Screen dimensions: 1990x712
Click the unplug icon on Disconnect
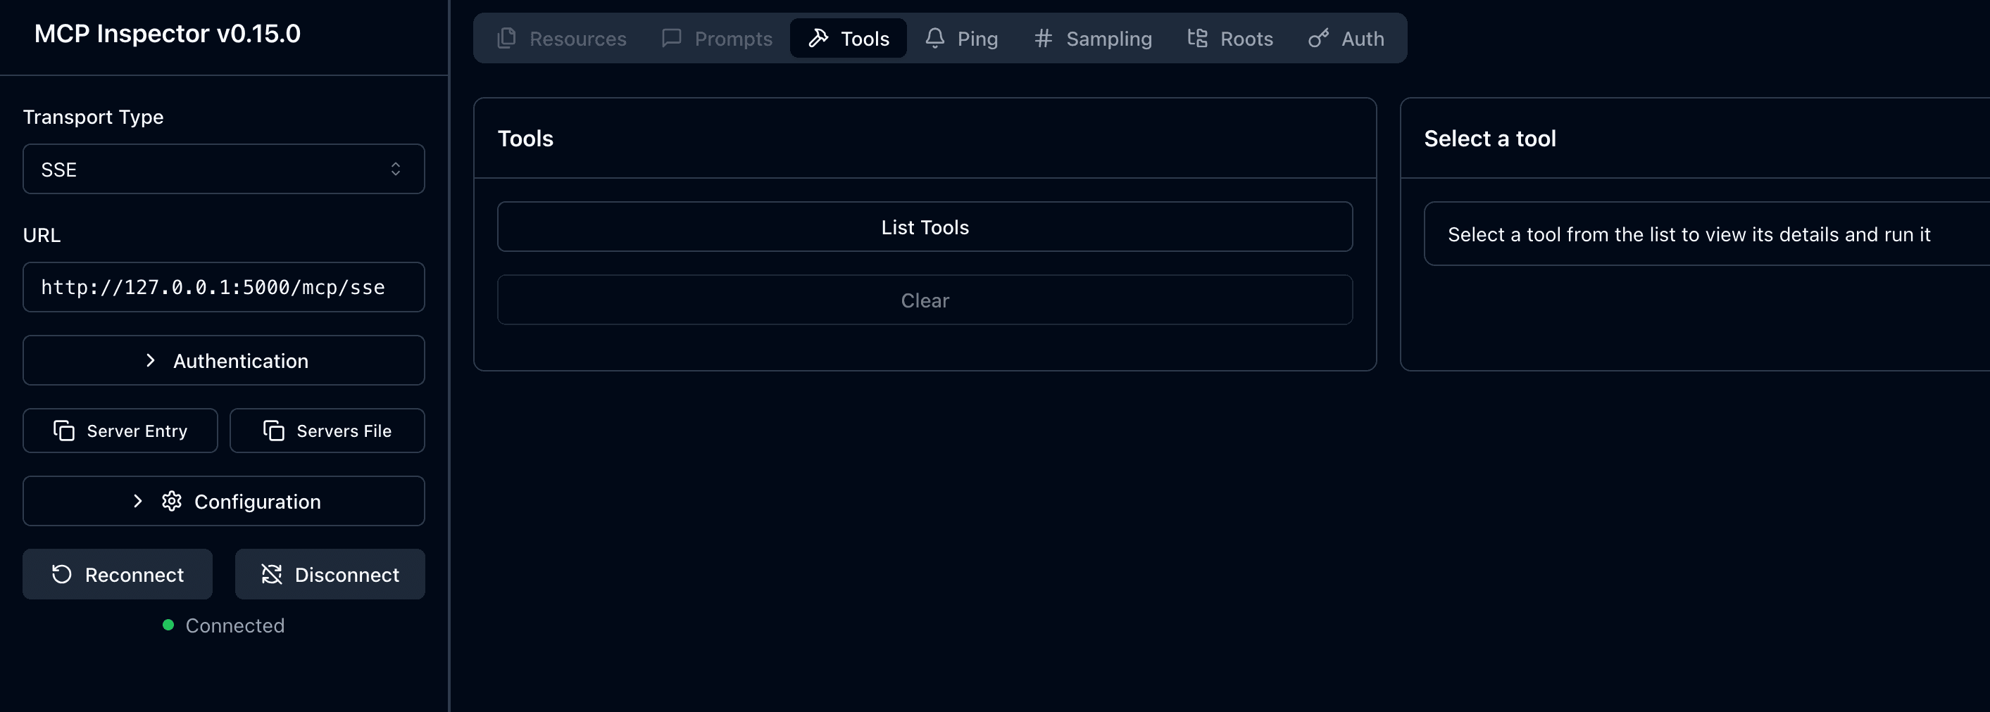point(272,574)
